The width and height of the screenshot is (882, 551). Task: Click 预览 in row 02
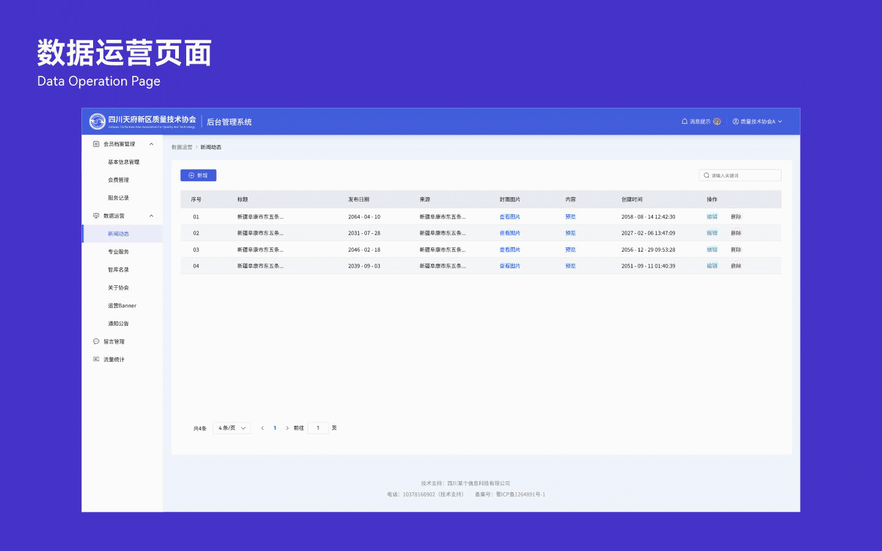(x=570, y=233)
